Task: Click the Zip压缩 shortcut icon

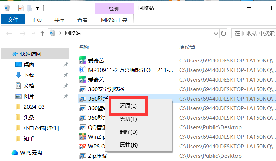Action: [83, 156]
